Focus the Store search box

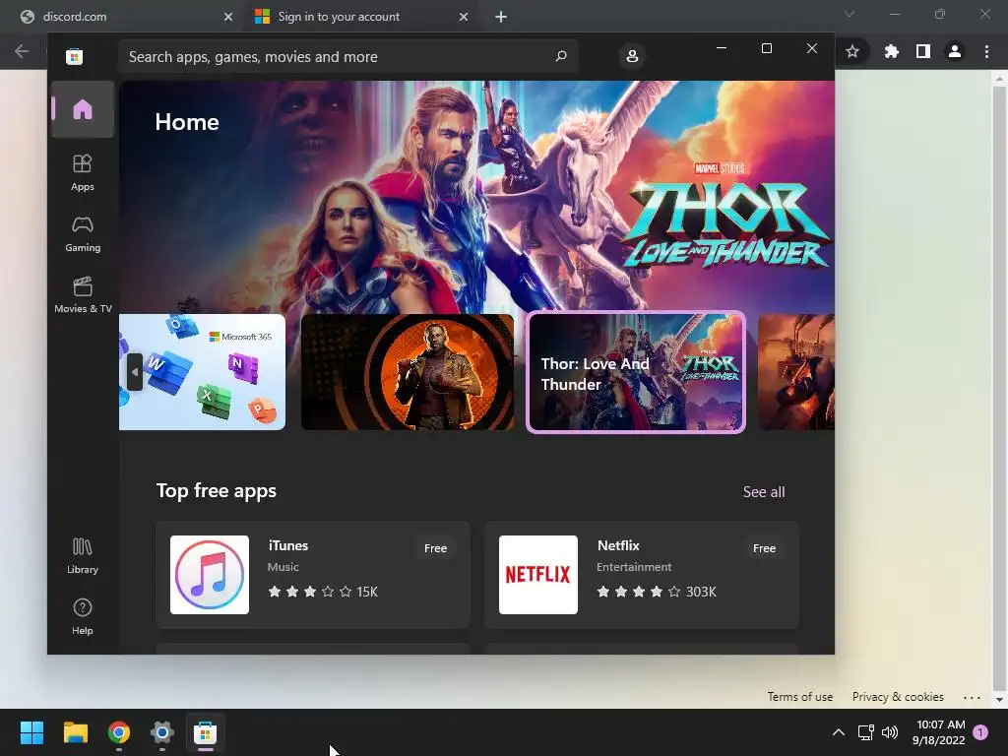(x=347, y=56)
